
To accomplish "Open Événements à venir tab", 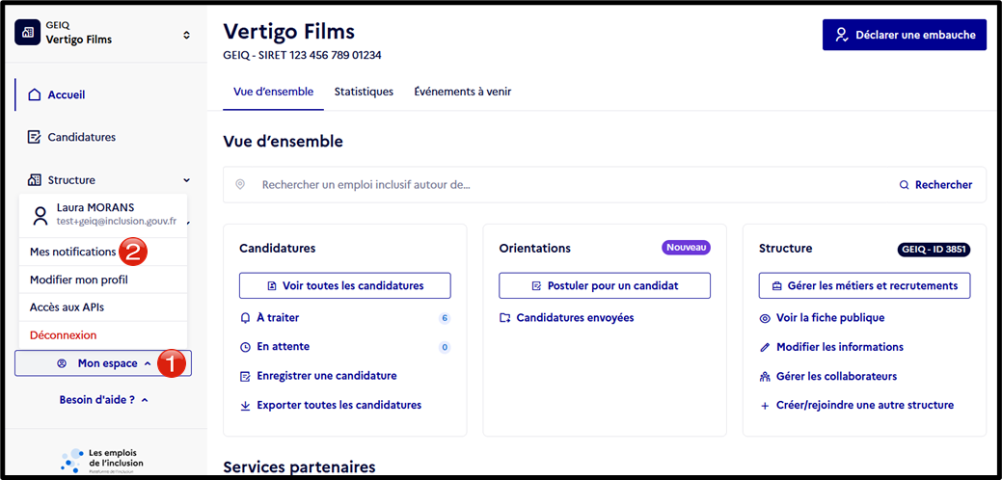I will 463,92.
